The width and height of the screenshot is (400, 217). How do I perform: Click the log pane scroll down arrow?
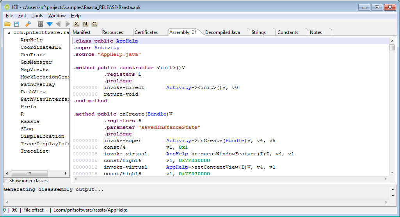(x=393, y=196)
